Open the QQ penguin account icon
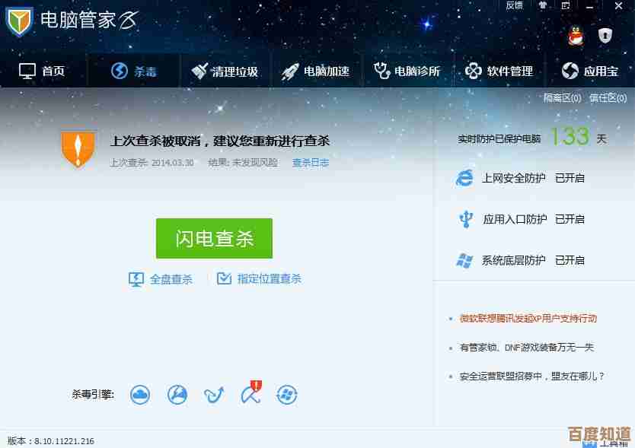 pos(576,36)
